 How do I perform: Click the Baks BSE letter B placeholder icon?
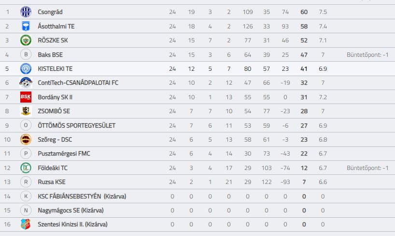coord(26,54)
